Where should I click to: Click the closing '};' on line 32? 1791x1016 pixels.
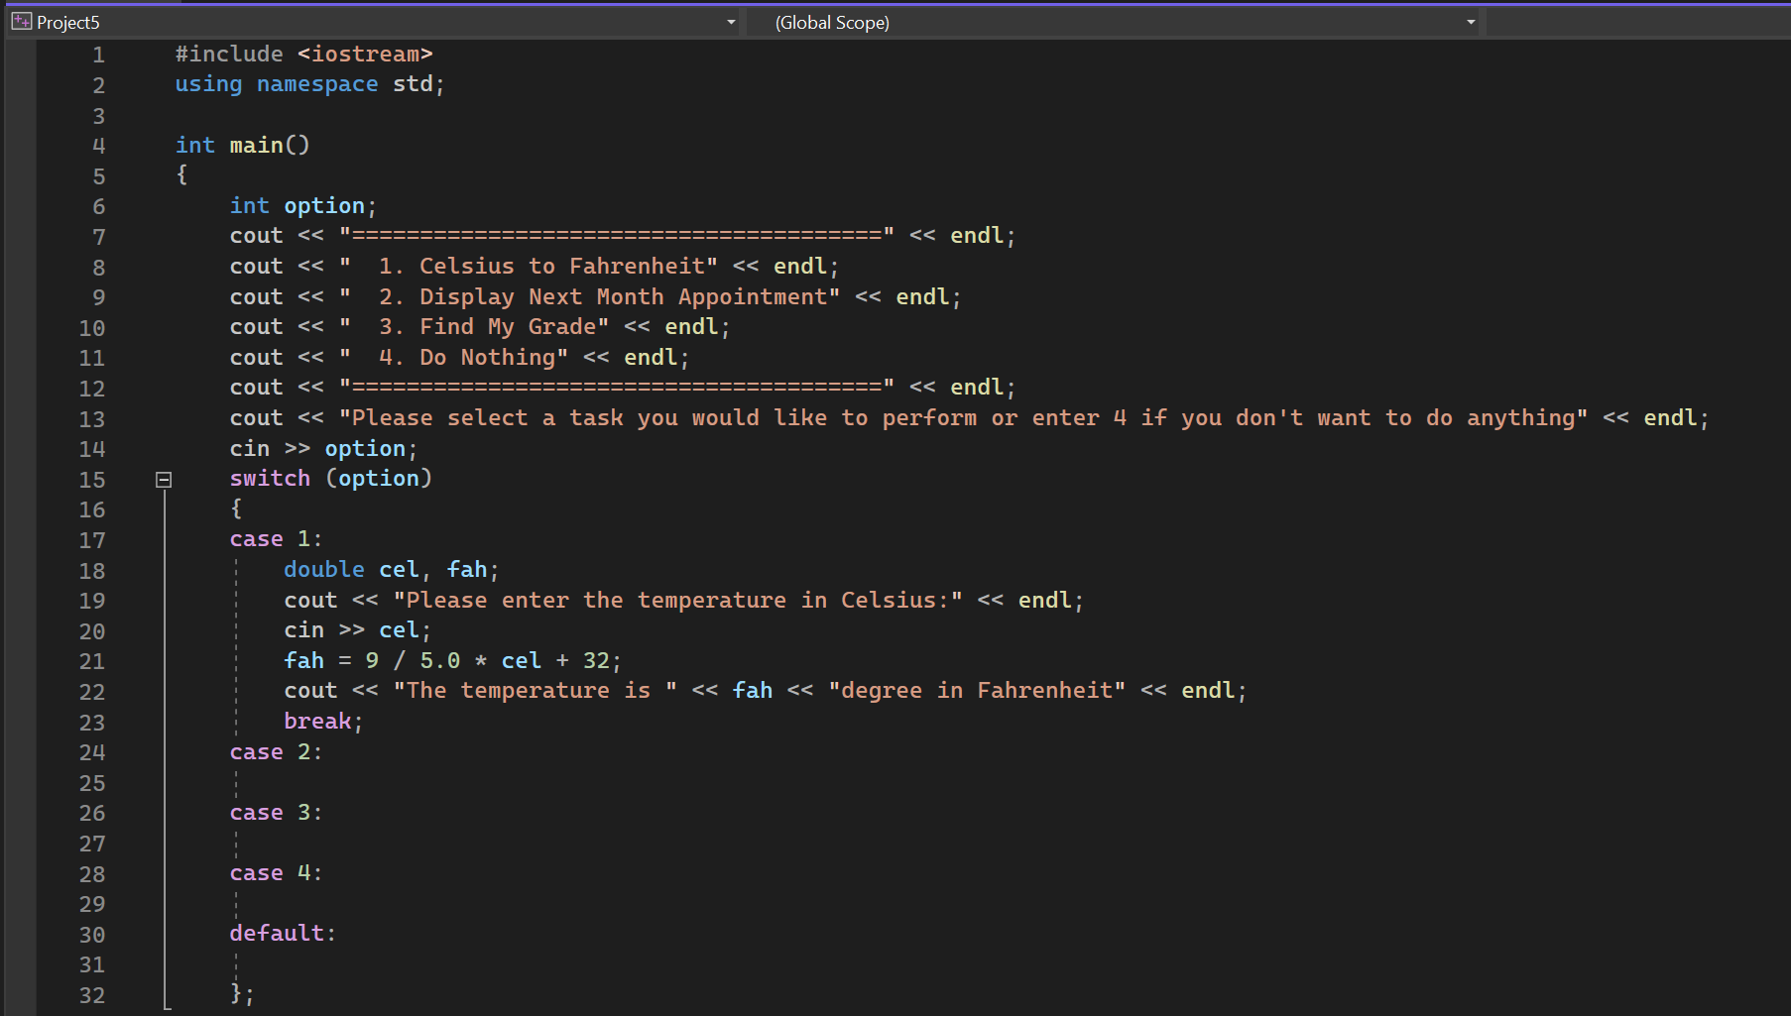pos(242,993)
